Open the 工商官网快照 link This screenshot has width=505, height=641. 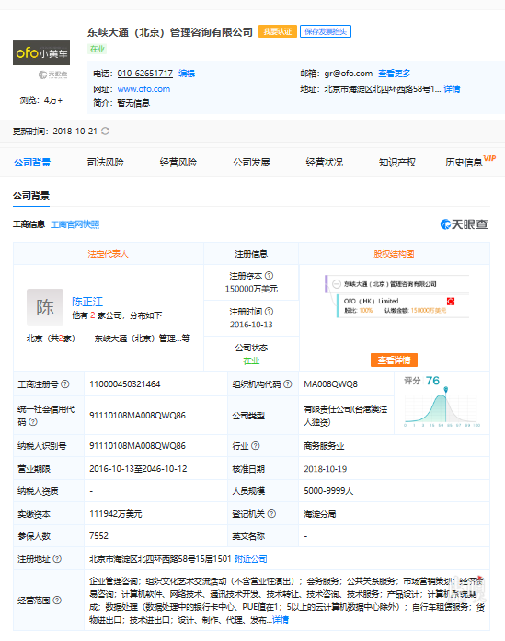[75, 224]
